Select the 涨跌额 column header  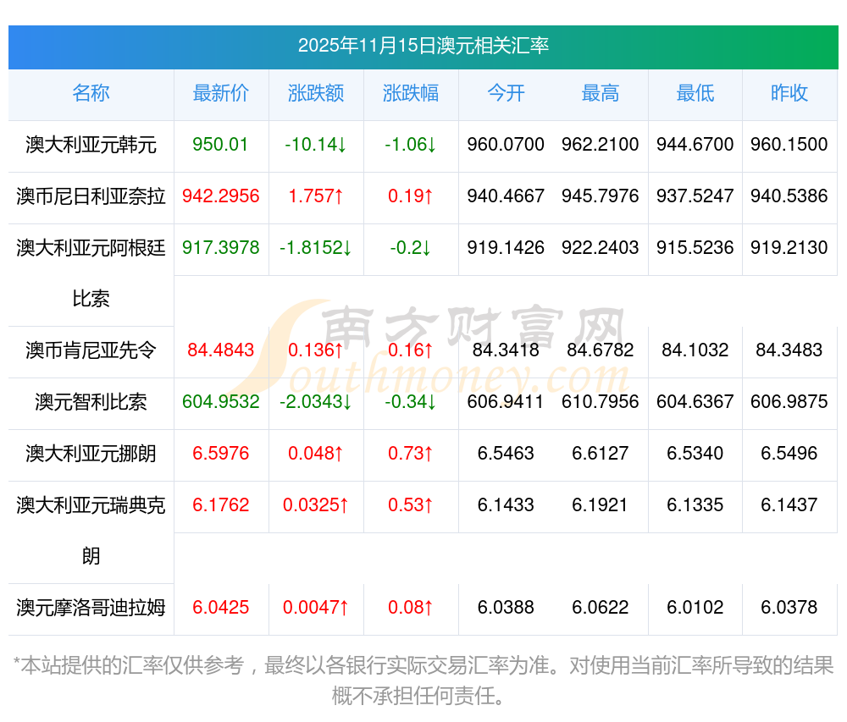316,93
